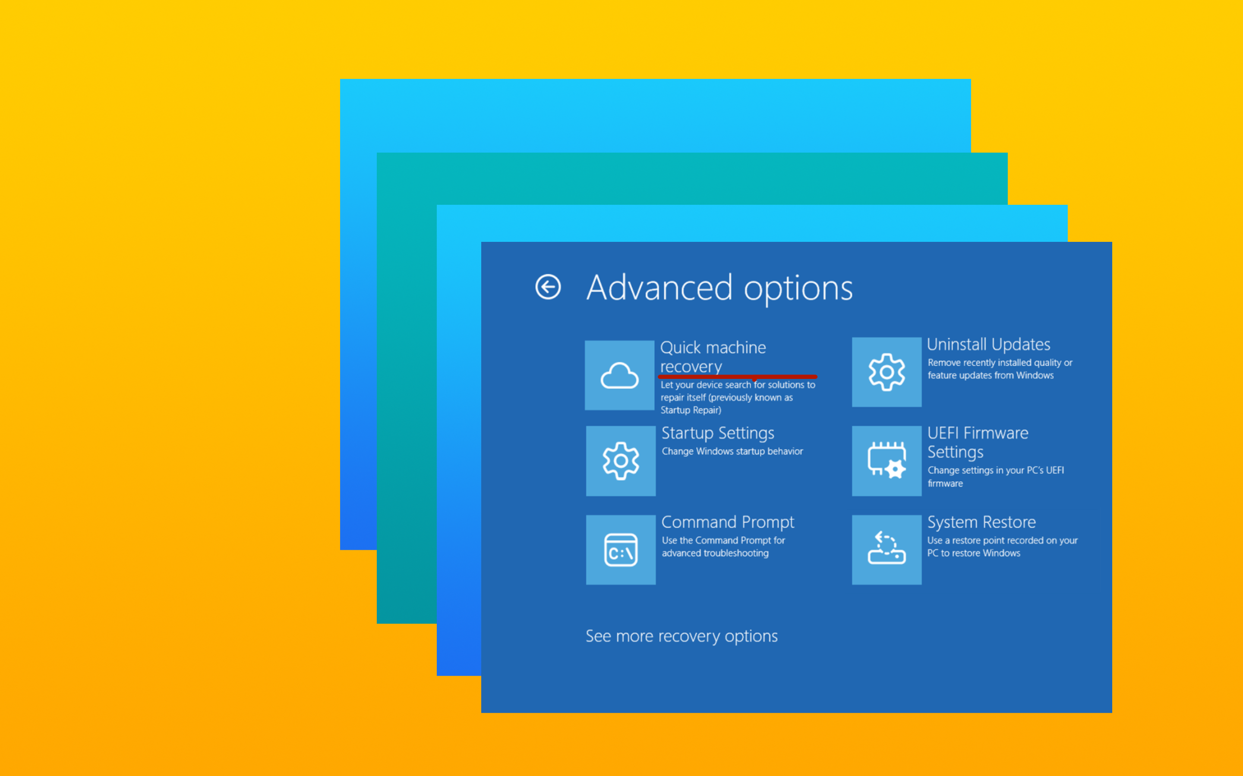Click the Advanced options page title
The image size is (1243, 776).
click(719, 288)
